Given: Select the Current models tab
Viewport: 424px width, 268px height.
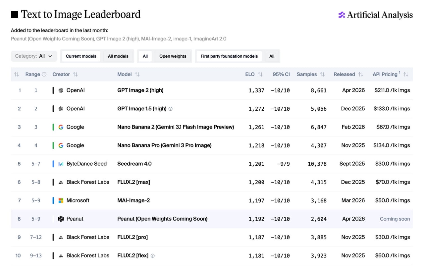Looking at the screenshot, I should click(81, 56).
